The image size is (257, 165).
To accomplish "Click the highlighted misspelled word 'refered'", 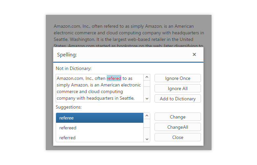I will [x=114, y=78].
